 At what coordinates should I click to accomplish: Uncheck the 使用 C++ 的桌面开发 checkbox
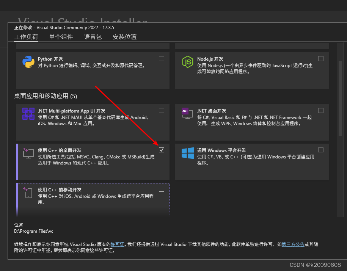point(162,150)
